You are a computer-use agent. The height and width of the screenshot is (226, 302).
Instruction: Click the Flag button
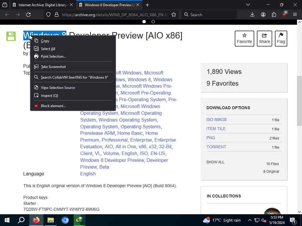click(281, 39)
